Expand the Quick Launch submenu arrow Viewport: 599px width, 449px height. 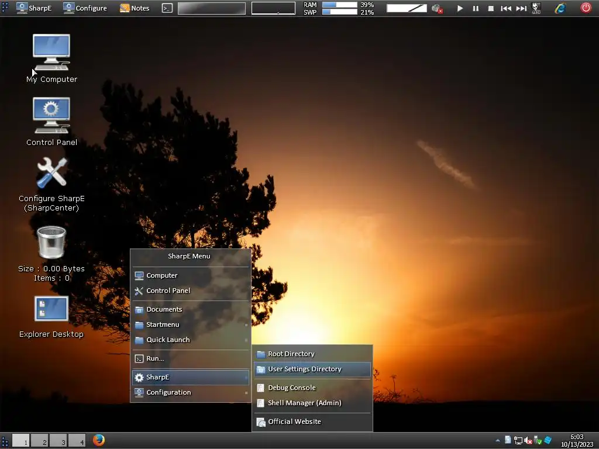(246, 340)
